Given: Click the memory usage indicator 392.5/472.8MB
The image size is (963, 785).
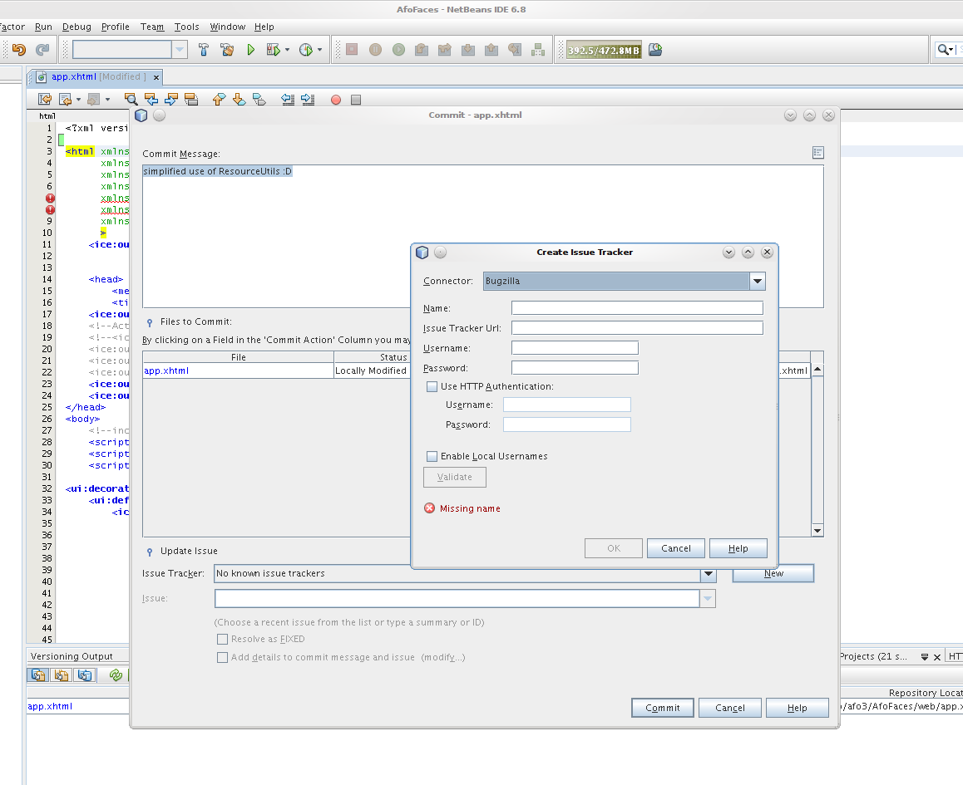Looking at the screenshot, I should tap(604, 51).
